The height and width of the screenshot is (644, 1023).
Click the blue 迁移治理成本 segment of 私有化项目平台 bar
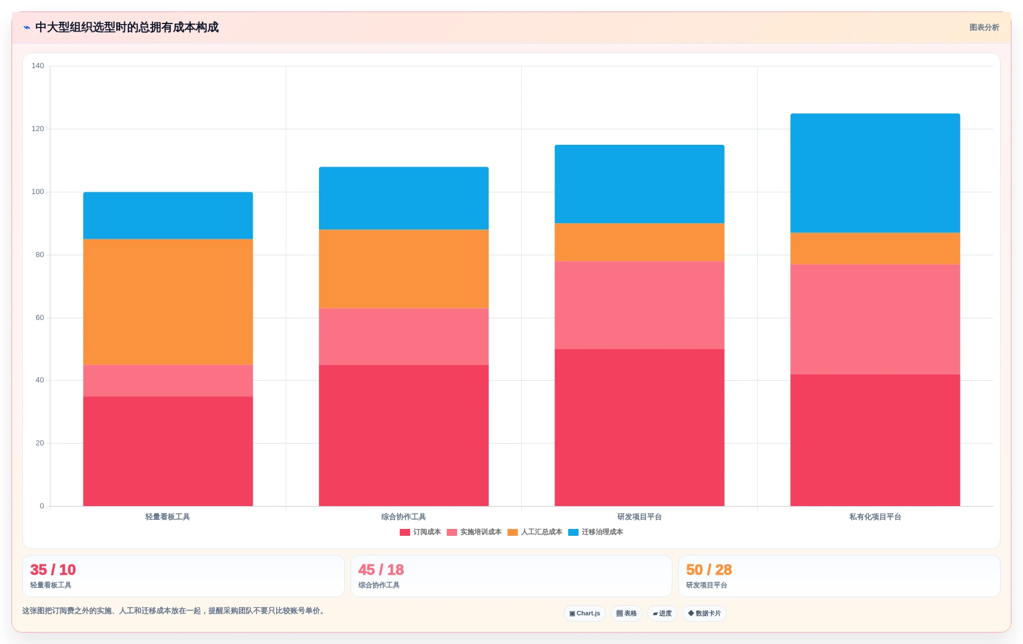pos(875,173)
